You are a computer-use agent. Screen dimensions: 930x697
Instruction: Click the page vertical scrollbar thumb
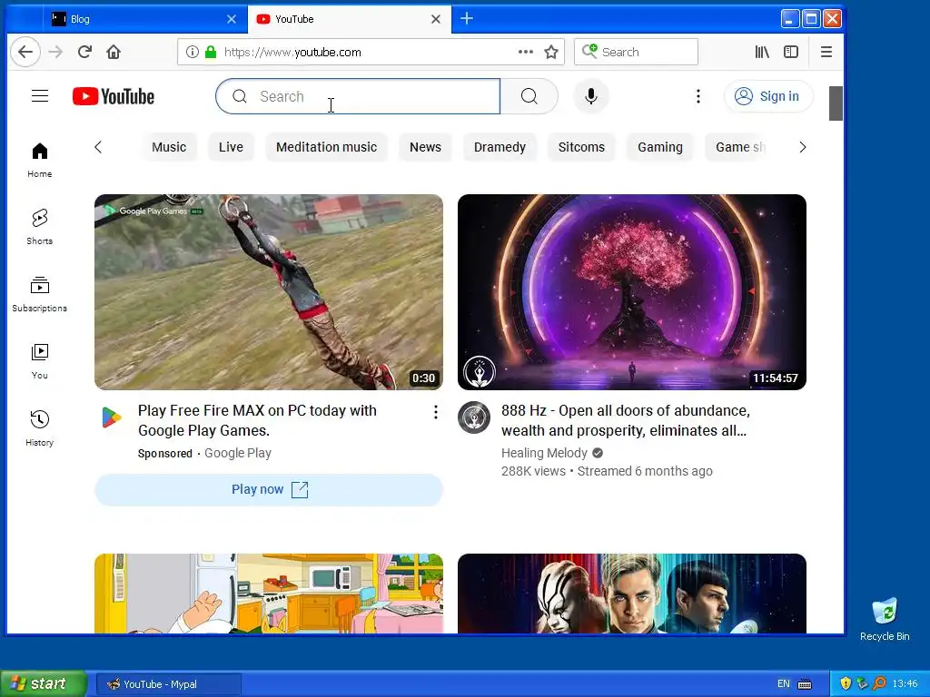click(836, 103)
